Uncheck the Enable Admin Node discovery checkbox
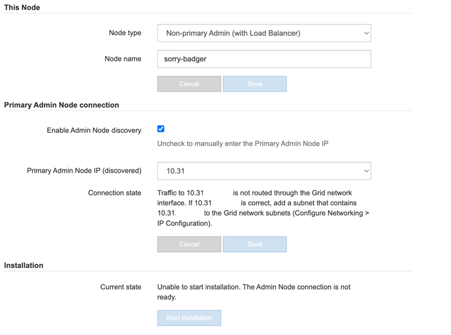The width and height of the screenshot is (451, 335). coord(161,129)
